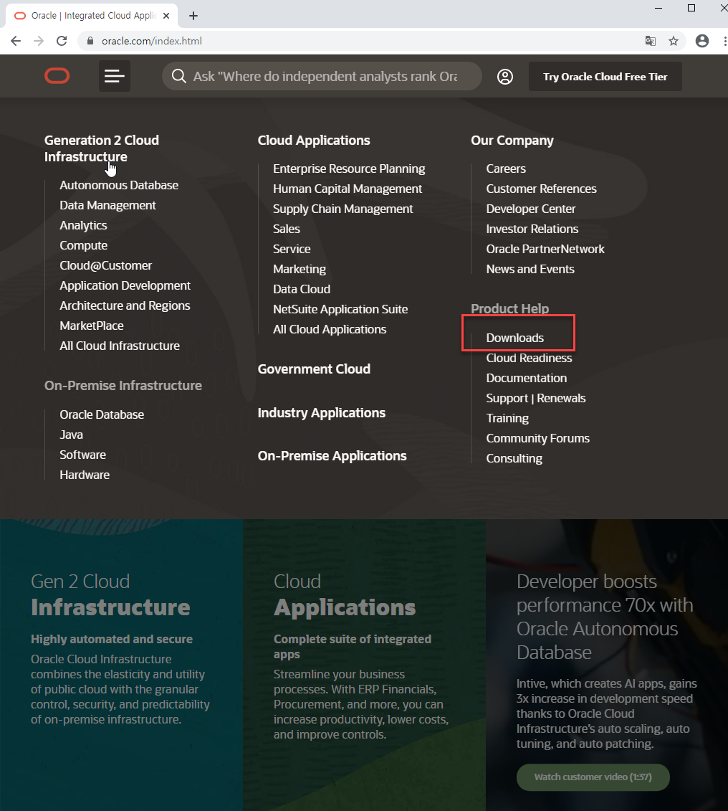The width and height of the screenshot is (728, 811).
Task: Bookmark this page with star icon
Action: tap(674, 41)
